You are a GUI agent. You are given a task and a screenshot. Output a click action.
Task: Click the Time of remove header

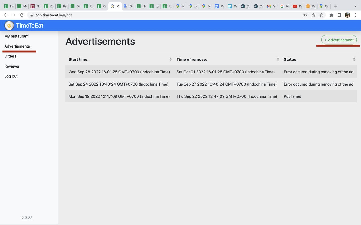(x=192, y=59)
